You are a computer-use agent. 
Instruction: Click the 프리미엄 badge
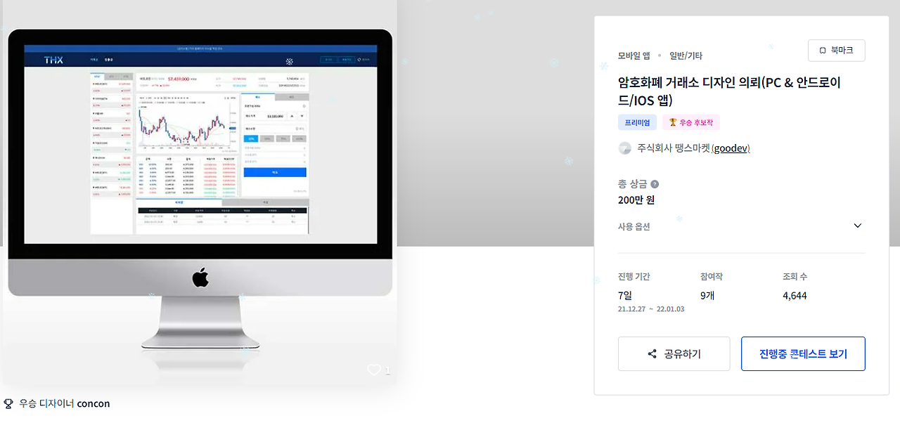click(637, 122)
